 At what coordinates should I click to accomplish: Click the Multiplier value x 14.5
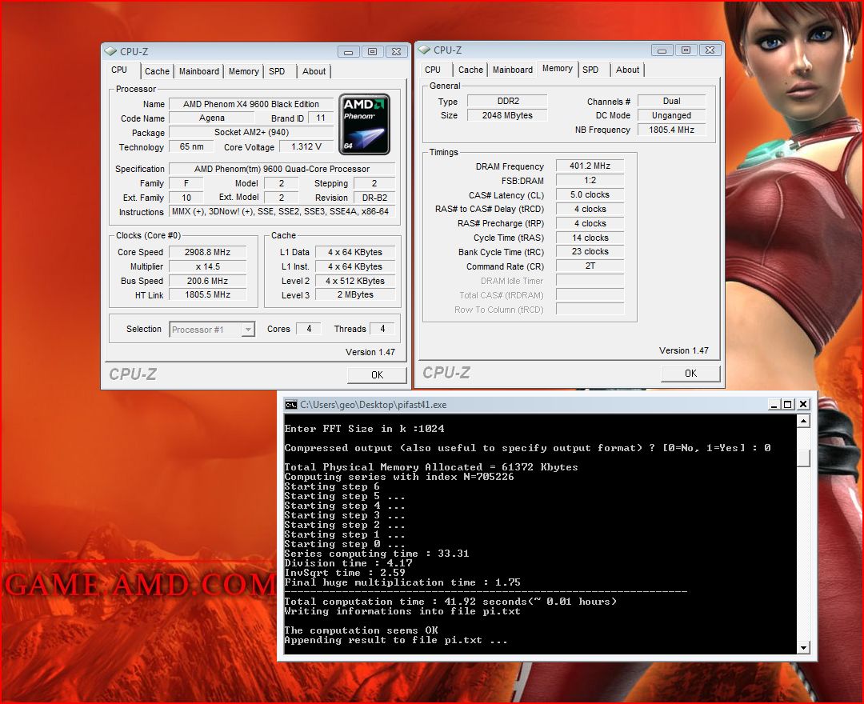(x=207, y=266)
